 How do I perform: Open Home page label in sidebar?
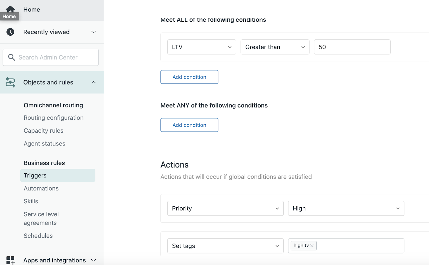tap(32, 9)
